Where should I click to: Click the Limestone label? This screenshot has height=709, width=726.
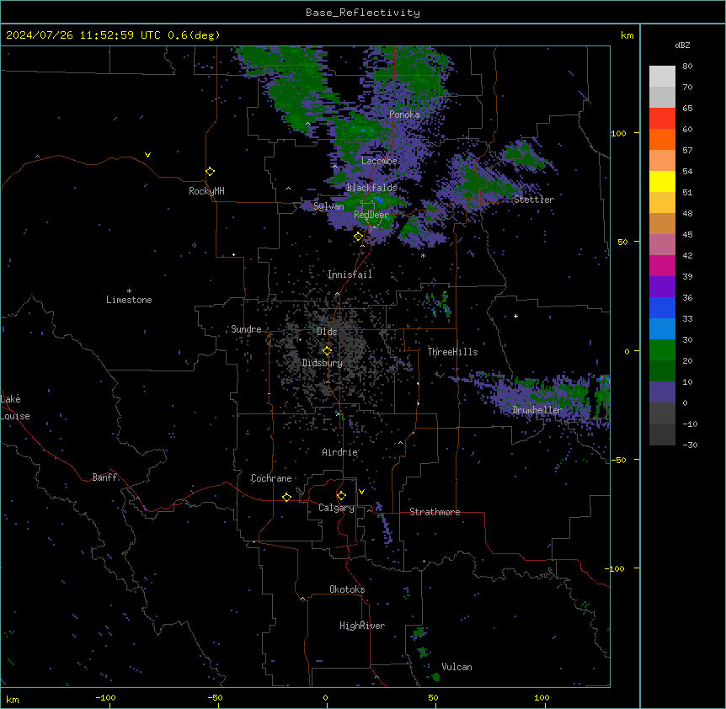pos(129,300)
